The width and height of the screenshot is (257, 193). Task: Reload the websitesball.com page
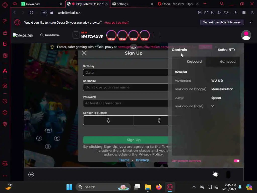(x=31, y=13)
